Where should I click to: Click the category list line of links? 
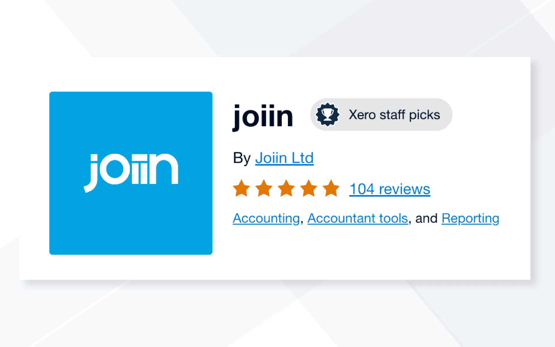[365, 218]
